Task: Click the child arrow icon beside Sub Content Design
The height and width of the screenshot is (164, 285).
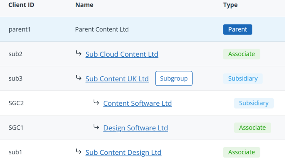Action: coord(79,151)
